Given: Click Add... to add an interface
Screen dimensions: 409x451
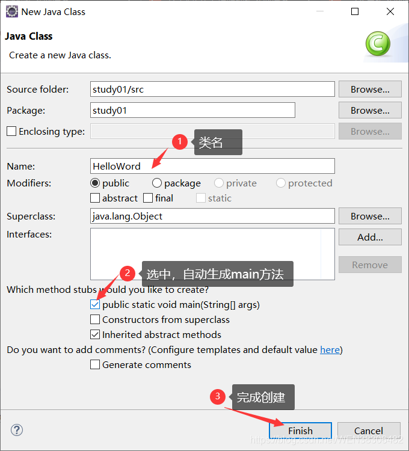Looking at the screenshot, I should 370,237.
